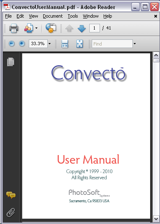Expand the 33.3% zoom level dropdown

tap(49, 43)
